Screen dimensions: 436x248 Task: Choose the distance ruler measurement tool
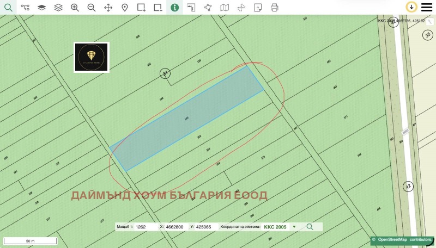click(191, 8)
